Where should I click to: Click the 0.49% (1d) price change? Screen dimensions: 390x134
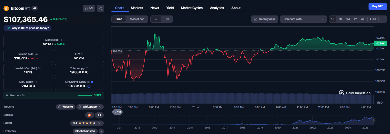point(59,19)
